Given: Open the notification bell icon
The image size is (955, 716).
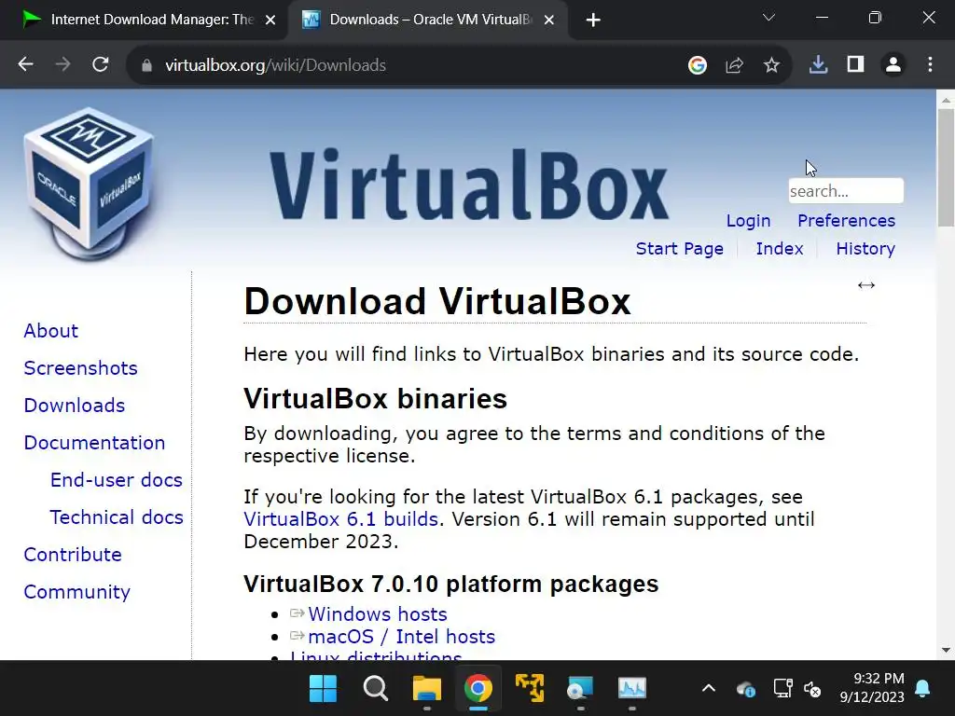Looking at the screenshot, I should 922,689.
